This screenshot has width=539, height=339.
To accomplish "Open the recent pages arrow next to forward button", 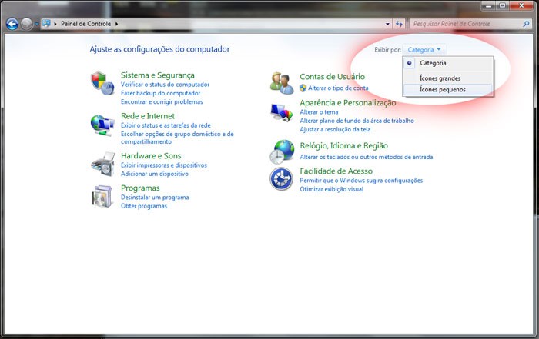I will 36,25.
